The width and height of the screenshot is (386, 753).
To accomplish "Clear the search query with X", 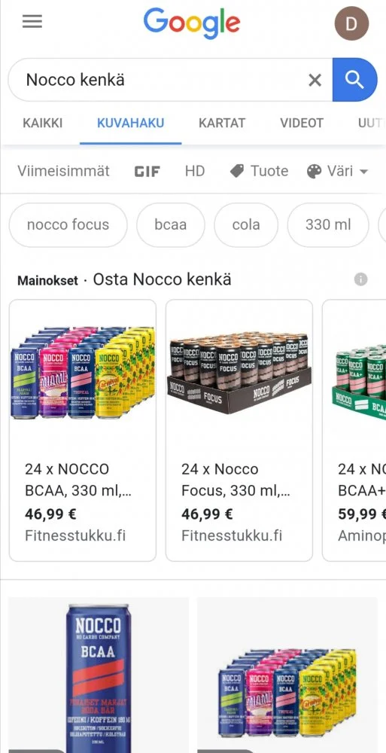I will pyautogui.click(x=315, y=81).
